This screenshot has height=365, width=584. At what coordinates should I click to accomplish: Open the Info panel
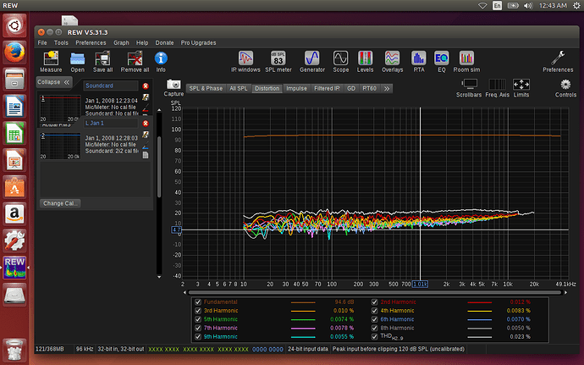pyautogui.click(x=161, y=62)
